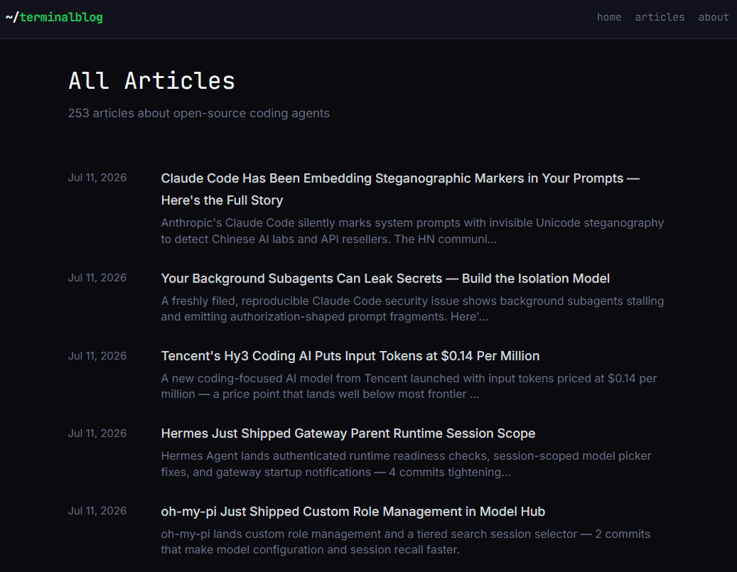Click the All Articles page heading

[x=151, y=81]
